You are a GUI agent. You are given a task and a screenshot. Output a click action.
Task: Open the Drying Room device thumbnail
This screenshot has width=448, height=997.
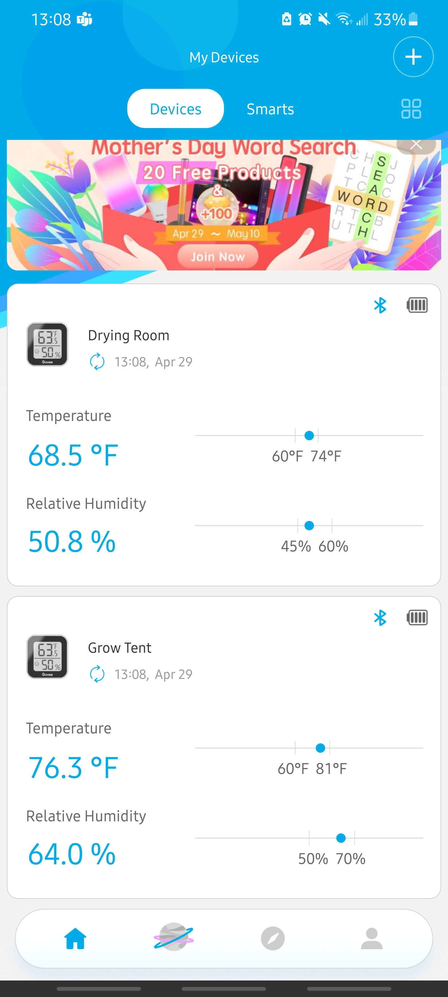tap(47, 344)
